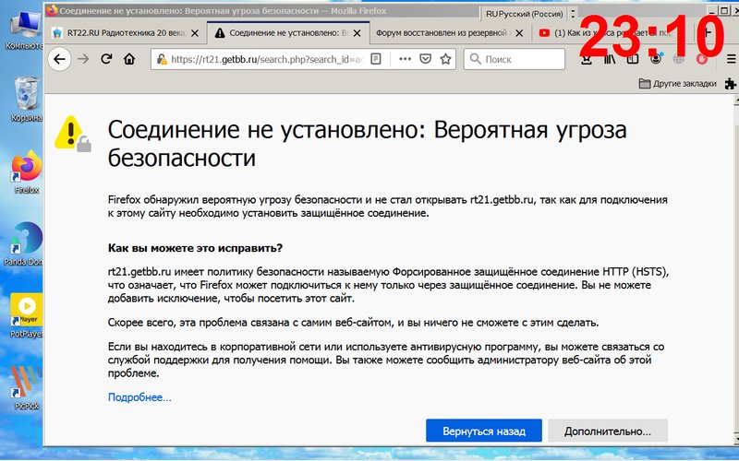Select the PotPlayer desktop shortcut
The image size is (739, 461).
(x=26, y=315)
